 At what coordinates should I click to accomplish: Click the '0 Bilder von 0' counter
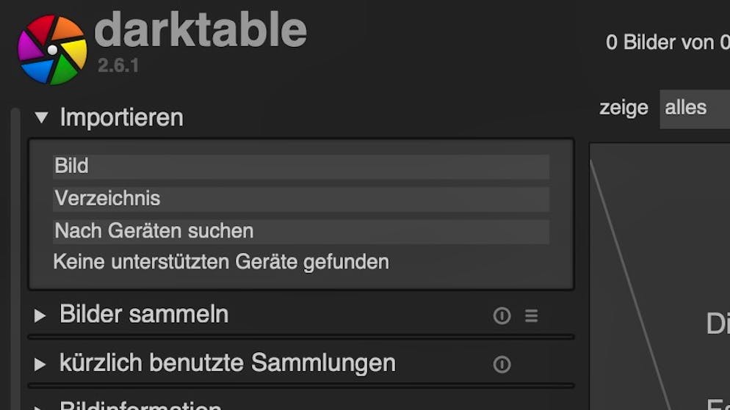click(668, 43)
